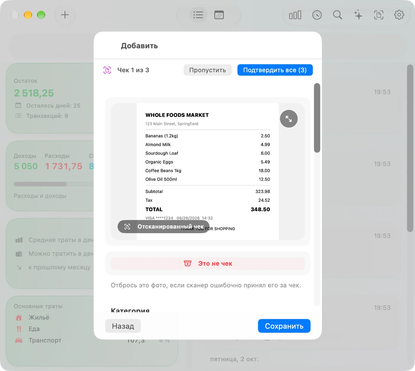
Task: Expand the receipt image to fullscreen
Action: tap(289, 119)
